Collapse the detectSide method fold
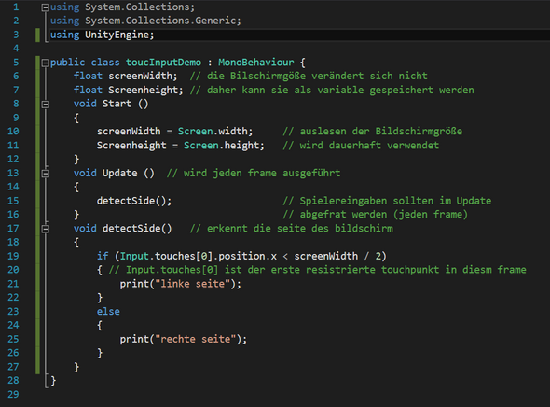The height and width of the screenshot is (407, 550). (46, 229)
